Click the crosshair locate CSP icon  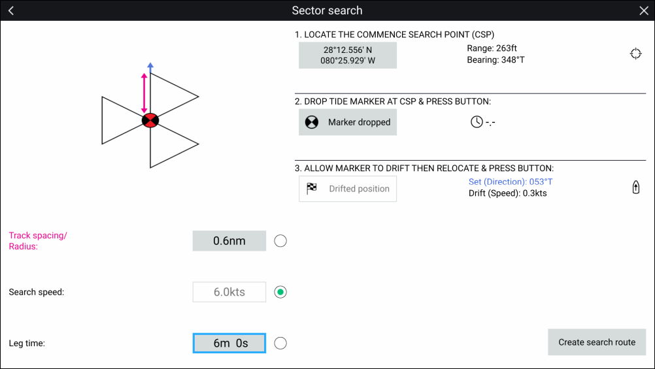[x=635, y=54]
